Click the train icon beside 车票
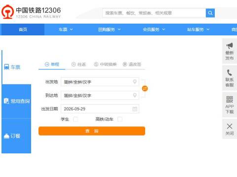Screen dimensions: 237x177 click(6, 67)
